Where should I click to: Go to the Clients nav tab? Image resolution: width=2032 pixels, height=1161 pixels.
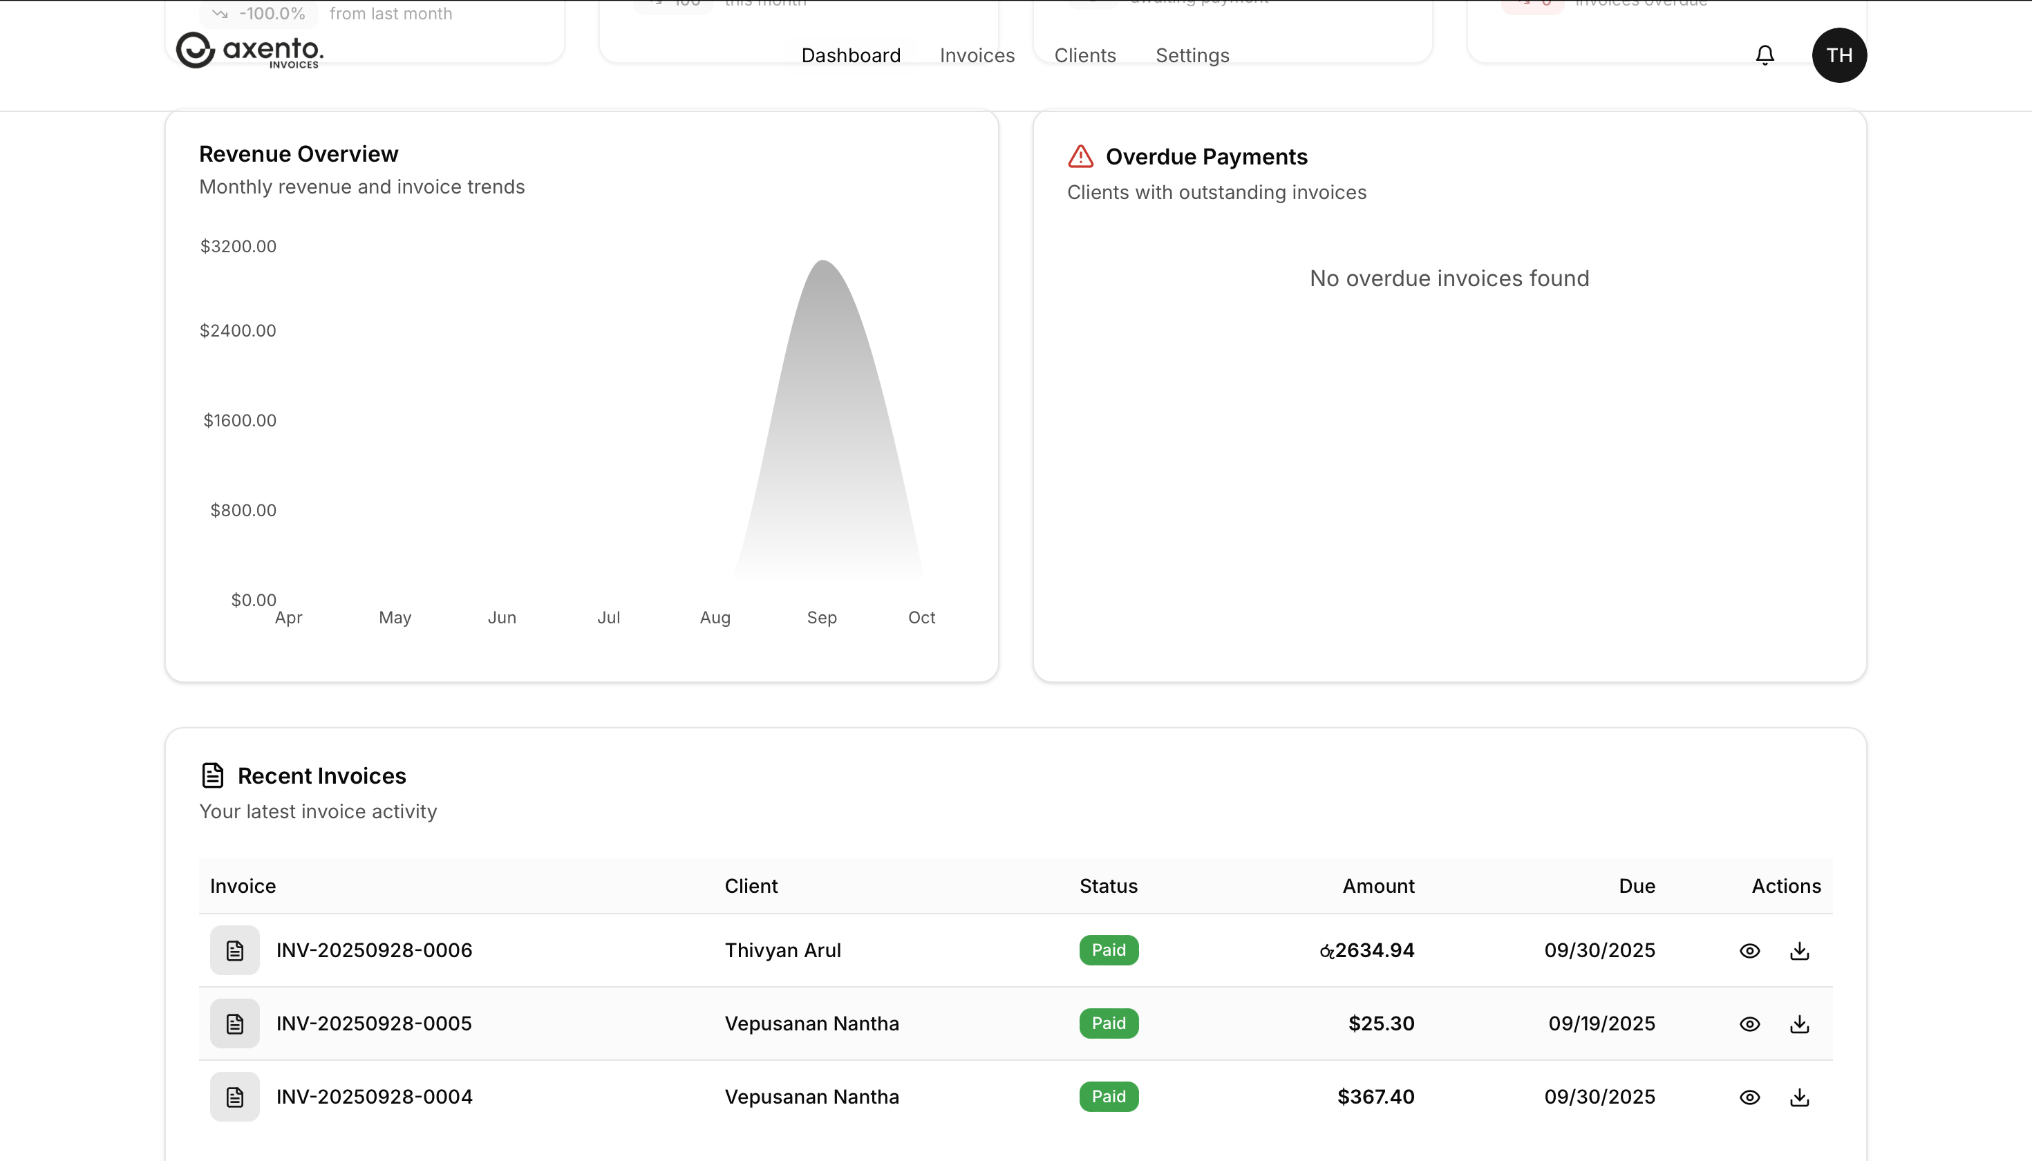pos(1084,56)
